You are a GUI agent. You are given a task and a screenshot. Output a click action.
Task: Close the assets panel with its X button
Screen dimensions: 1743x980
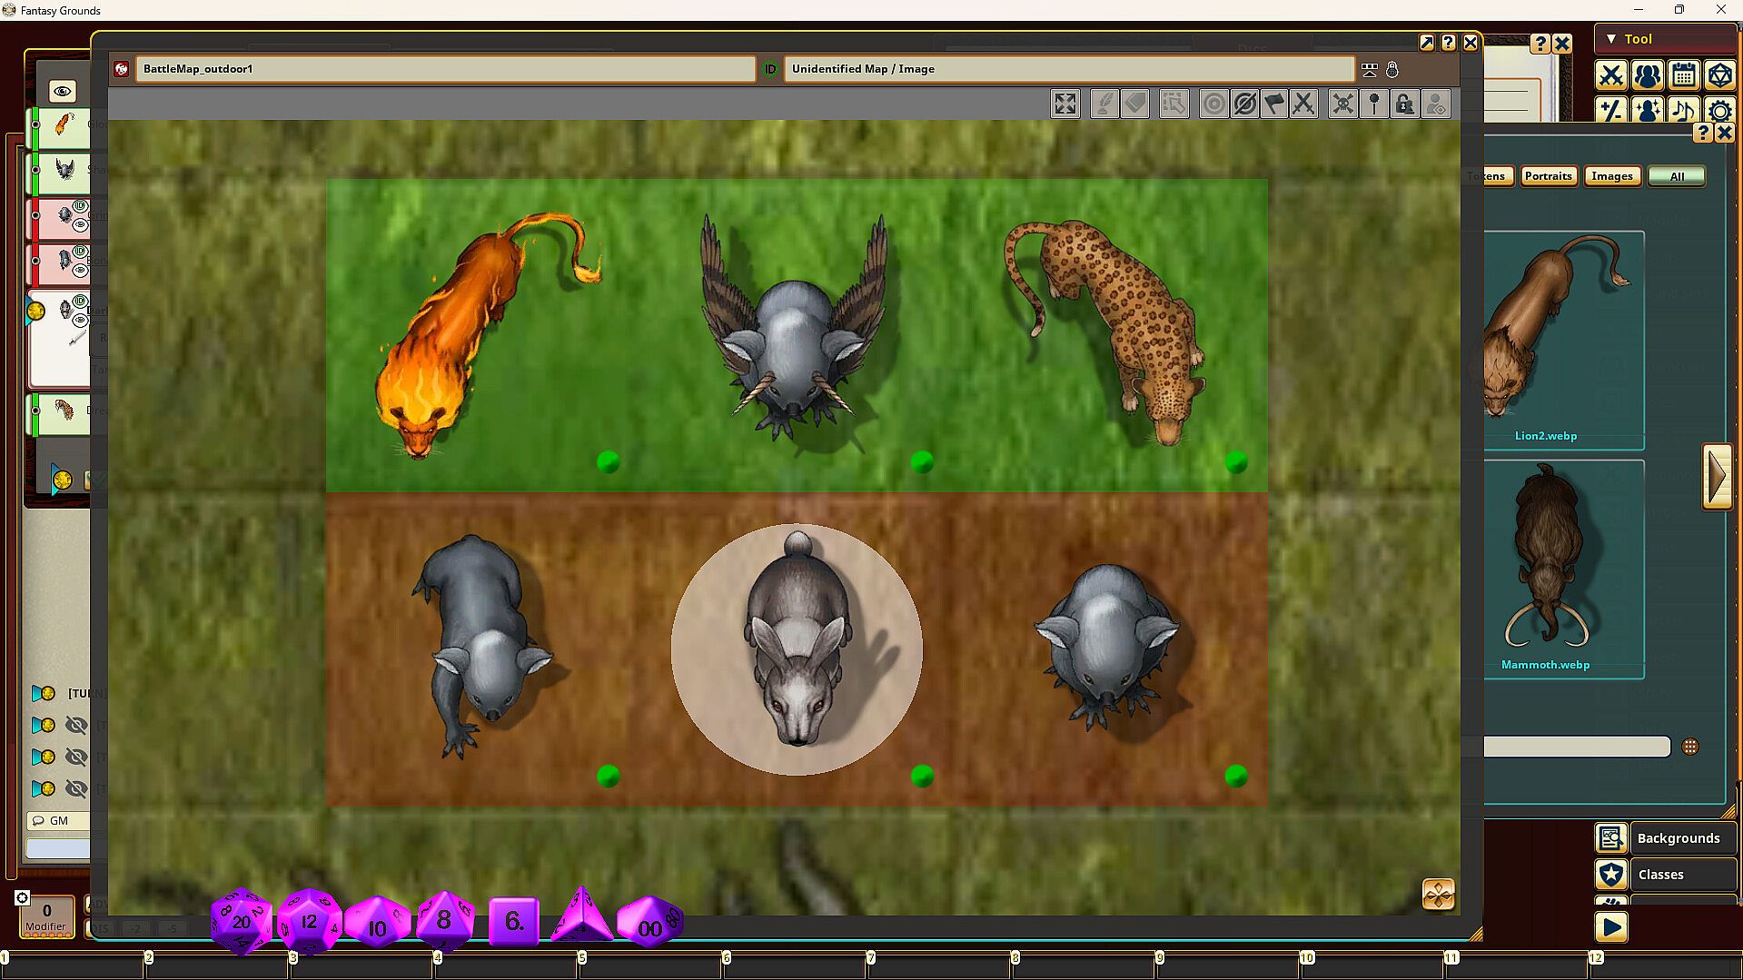1724,133
